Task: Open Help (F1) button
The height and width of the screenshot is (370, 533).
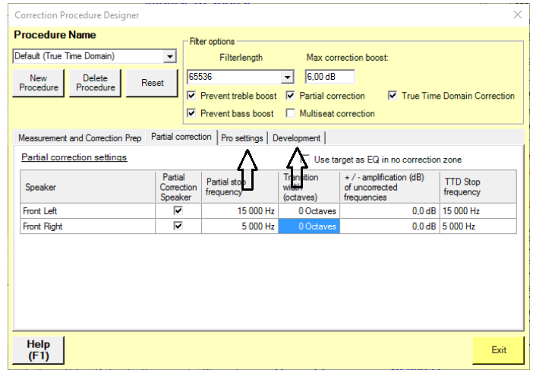Action: [x=38, y=349]
